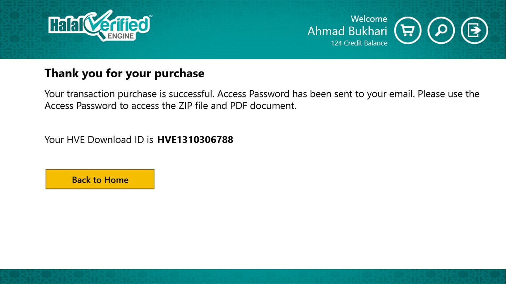Click the ENGINE badge under the logo
This screenshot has height=284, width=506.
pos(121,36)
